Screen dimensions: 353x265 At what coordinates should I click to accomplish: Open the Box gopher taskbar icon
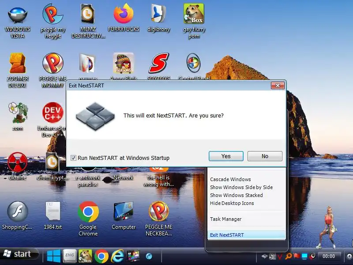85,256
